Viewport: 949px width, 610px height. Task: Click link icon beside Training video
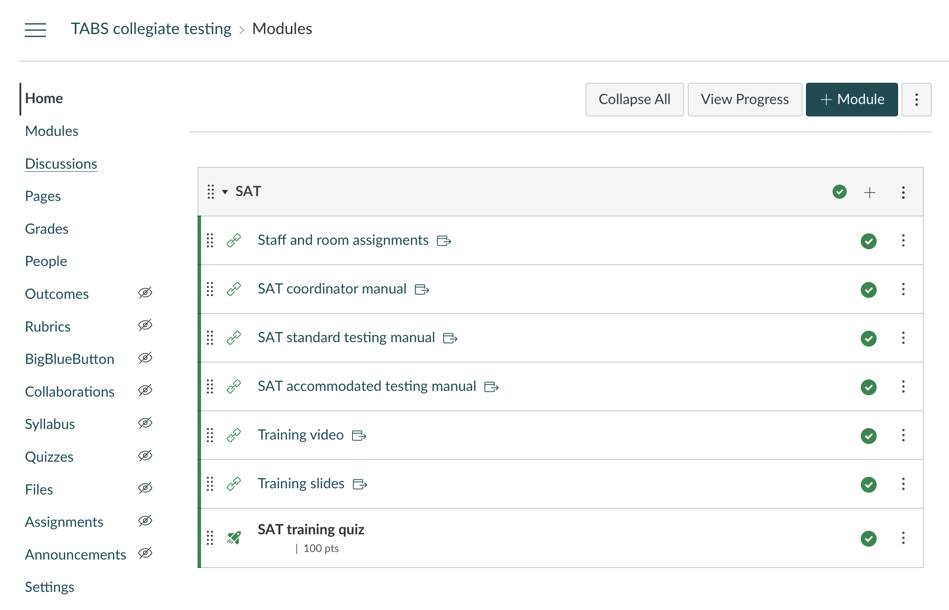tap(234, 435)
